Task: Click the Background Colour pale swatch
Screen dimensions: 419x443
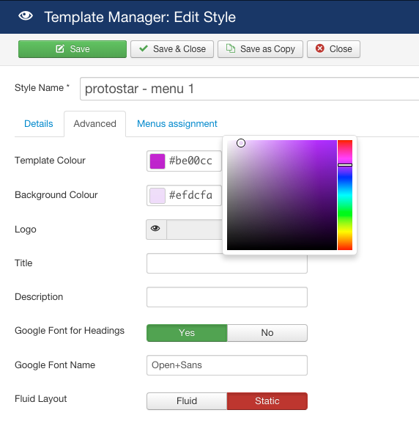Action: tap(157, 196)
